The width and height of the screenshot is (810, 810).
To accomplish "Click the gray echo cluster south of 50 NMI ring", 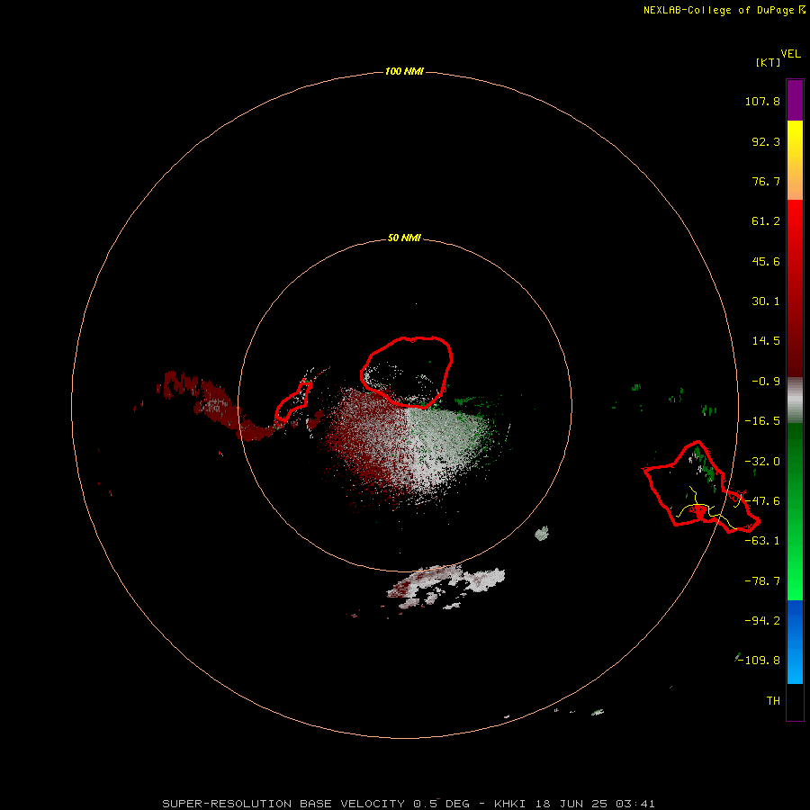I will click(445, 586).
